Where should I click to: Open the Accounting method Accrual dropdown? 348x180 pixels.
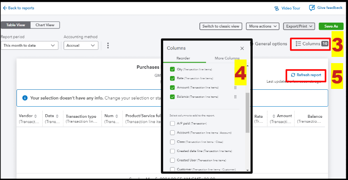click(x=81, y=45)
